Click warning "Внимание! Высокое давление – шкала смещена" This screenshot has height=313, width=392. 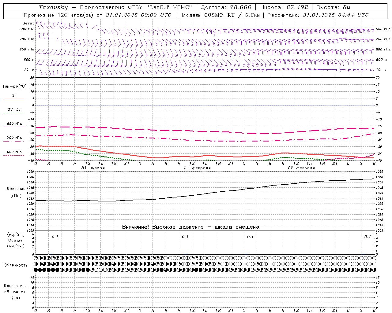(191, 227)
